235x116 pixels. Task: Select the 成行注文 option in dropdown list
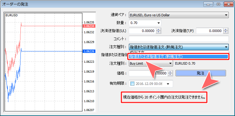coord(178,52)
